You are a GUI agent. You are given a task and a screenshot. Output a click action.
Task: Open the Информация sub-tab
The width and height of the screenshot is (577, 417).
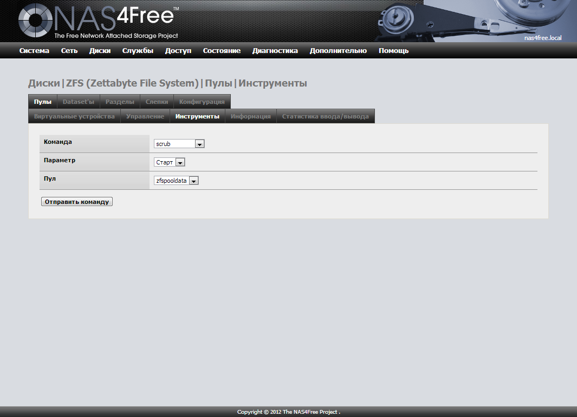(x=251, y=116)
